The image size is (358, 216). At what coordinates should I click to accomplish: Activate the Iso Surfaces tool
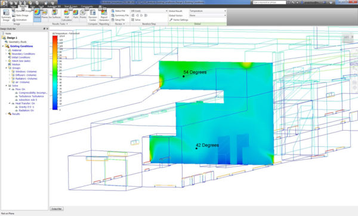click(55, 14)
